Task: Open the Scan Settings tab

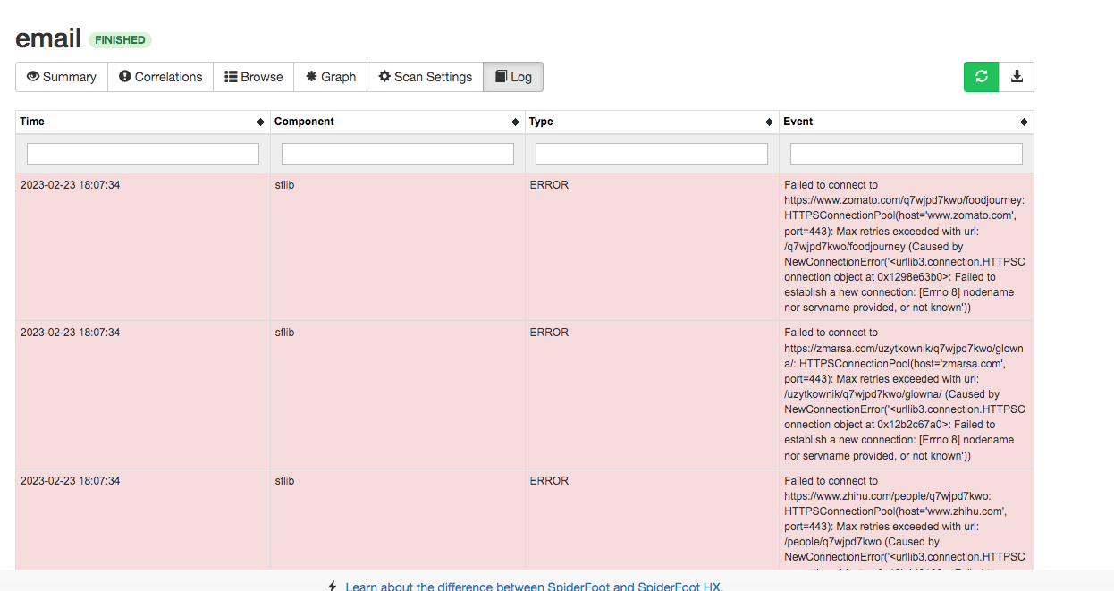Action: [425, 77]
